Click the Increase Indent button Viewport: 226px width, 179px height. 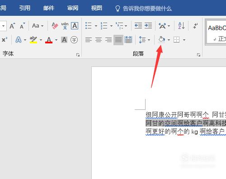coord(148,26)
